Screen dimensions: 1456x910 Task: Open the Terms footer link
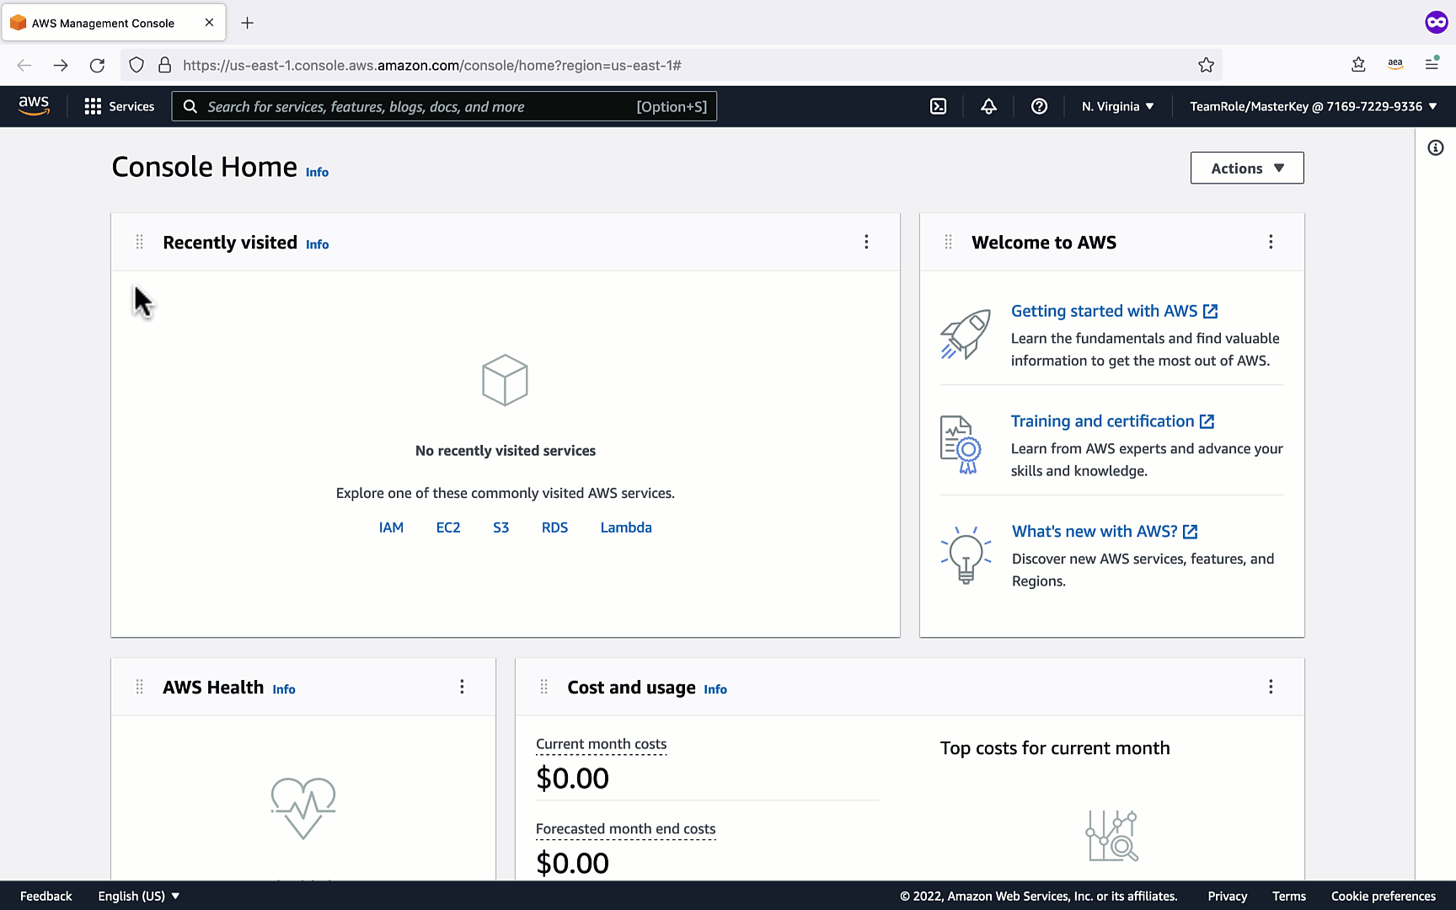tap(1289, 896)
